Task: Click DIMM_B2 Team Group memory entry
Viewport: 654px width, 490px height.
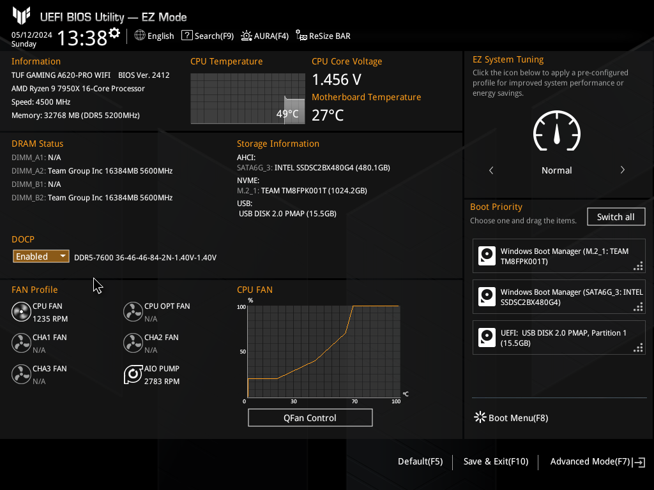Action: pyautogui.click(x=92, y=198)
